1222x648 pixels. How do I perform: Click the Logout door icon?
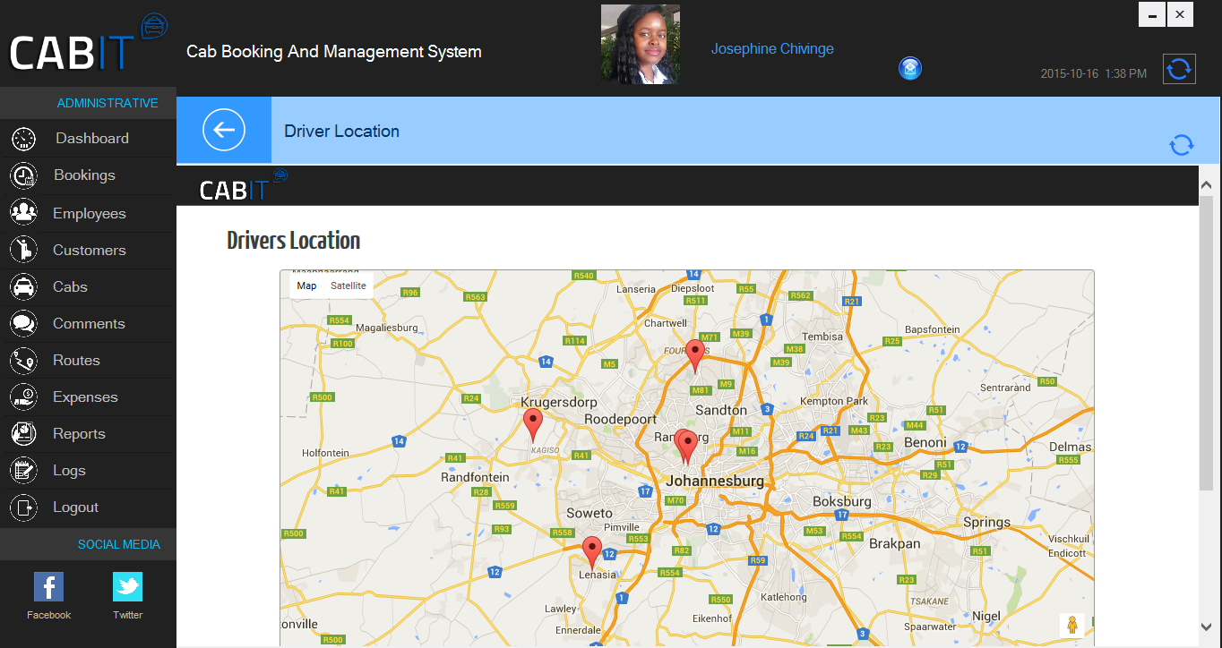23,507
